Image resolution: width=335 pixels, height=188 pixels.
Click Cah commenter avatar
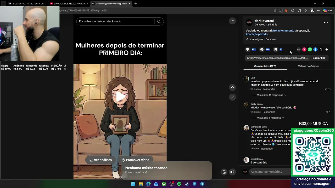coord(246,79)
